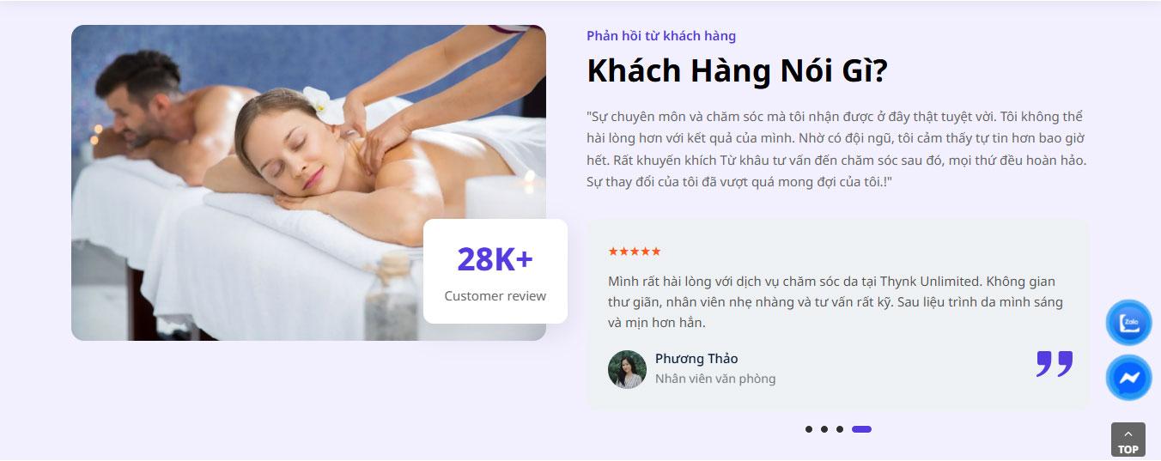Screen dimensions: 1161x461
Task: Click the purple quotation mark icon
Action: coord(1055,363)
